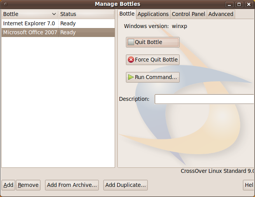Select the Internet Explorer 7.0 bottle
The image size is (255, 197).
[29, 23]
